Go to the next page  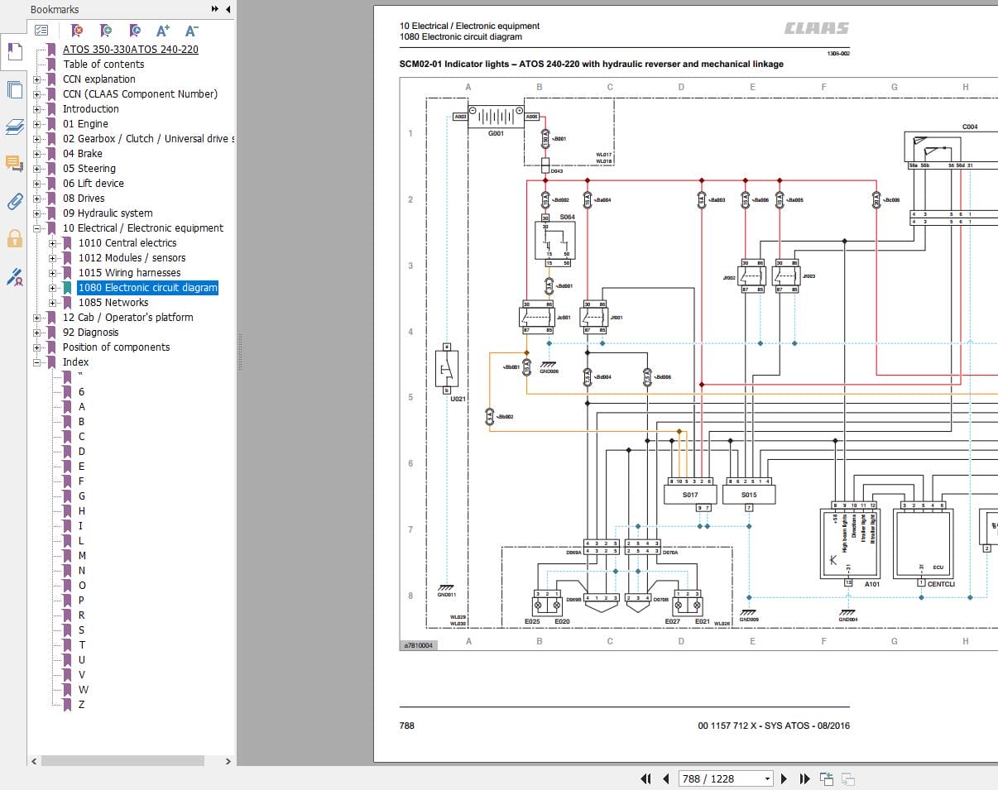(x=784, y=778)
